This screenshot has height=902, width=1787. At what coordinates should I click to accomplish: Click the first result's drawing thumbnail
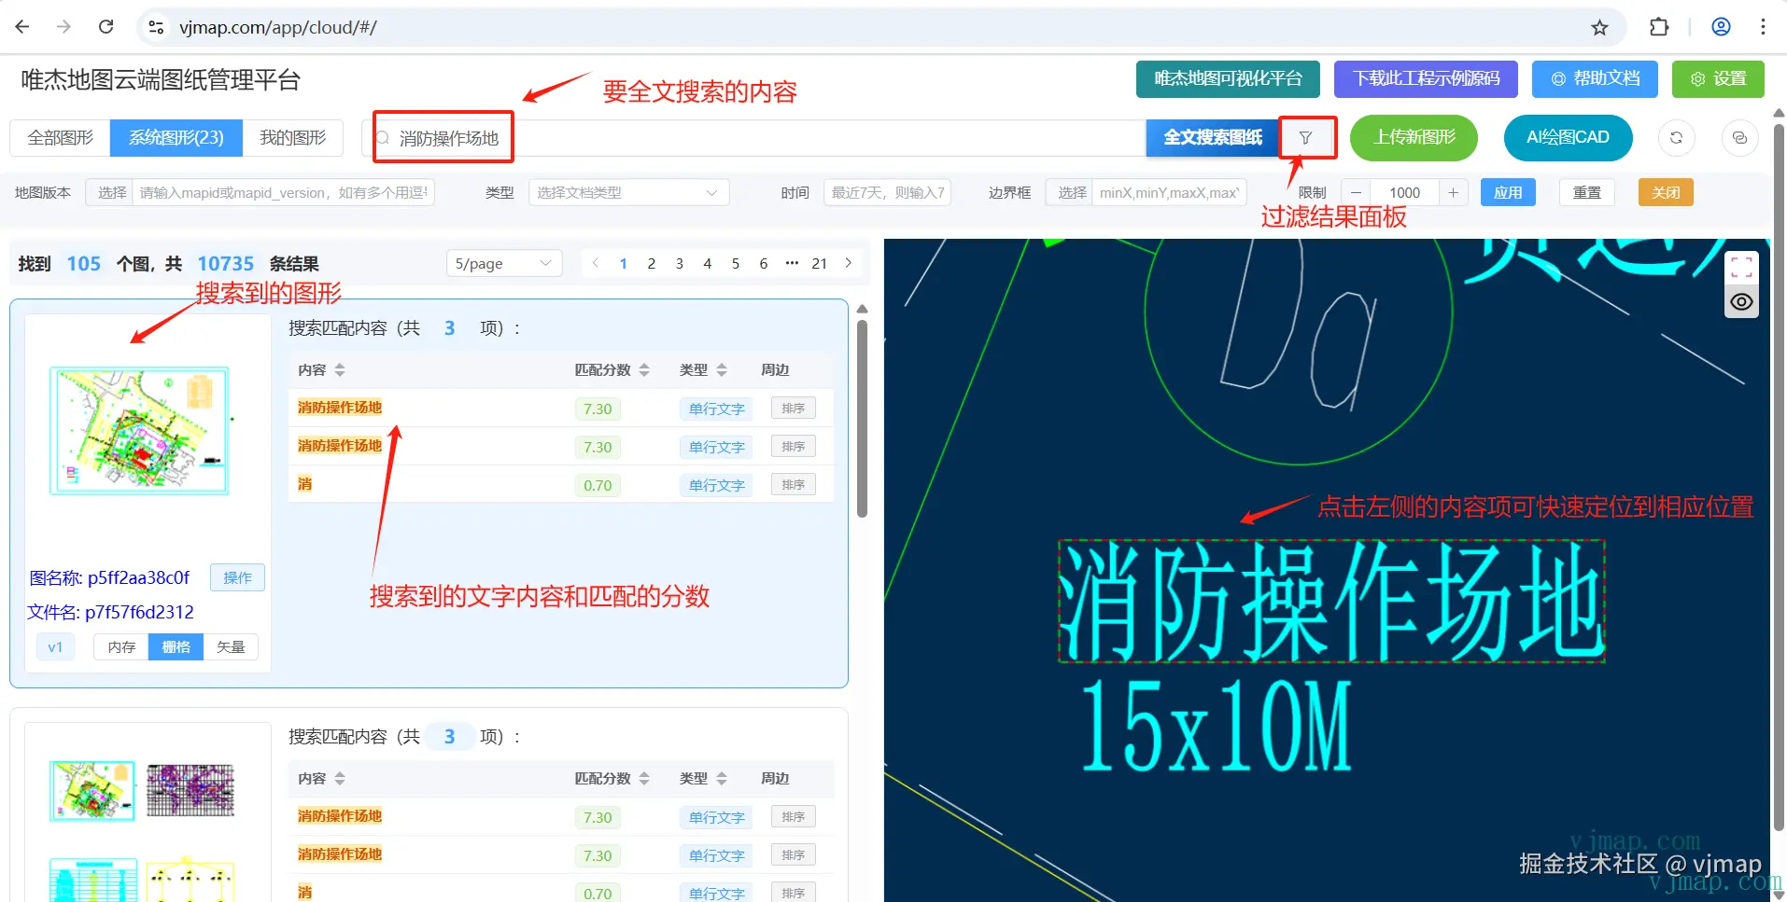[x=139, y=431]
